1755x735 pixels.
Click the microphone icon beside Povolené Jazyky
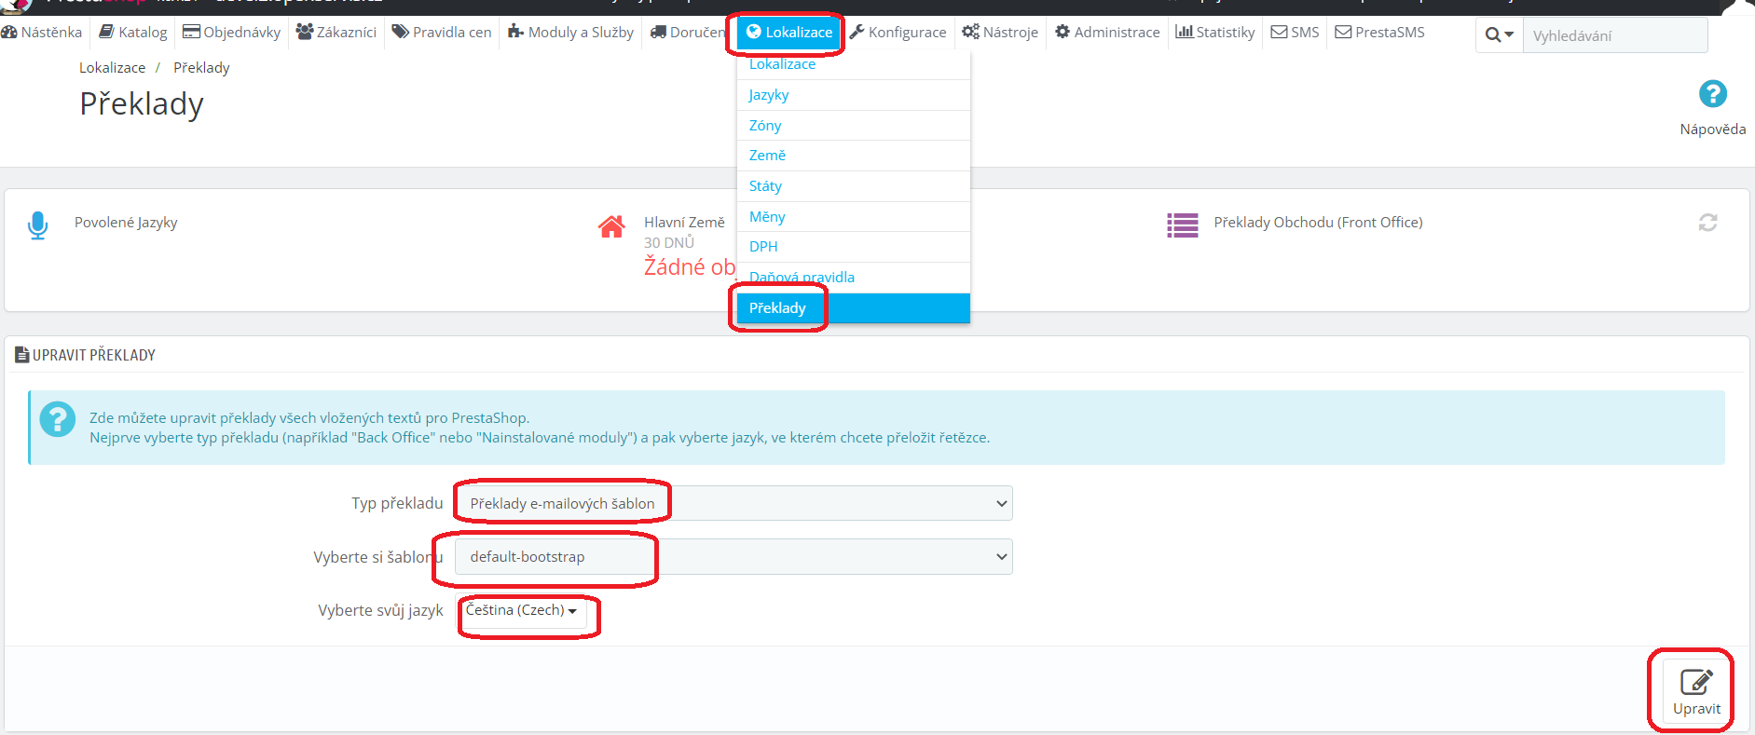click(37, 225)
